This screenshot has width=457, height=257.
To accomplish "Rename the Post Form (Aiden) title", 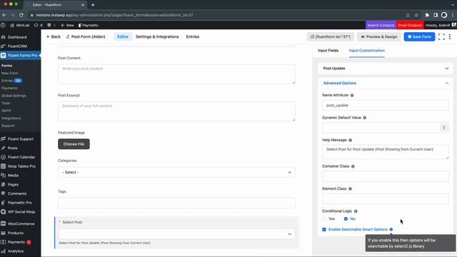I will (x=86, y=36).
